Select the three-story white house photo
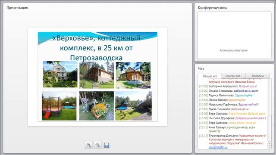276x155 pixels. click(60, 74)
